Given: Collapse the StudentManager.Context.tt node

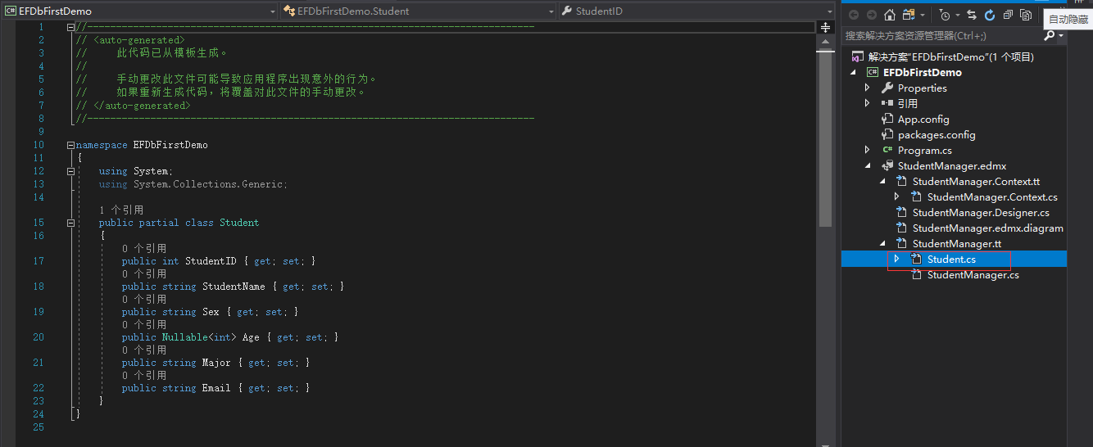Looking at the screenshot, I should tap(882, 181).
